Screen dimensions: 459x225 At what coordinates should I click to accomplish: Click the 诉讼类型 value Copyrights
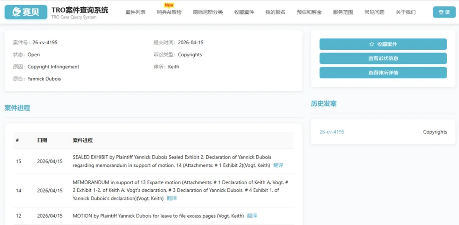[x=190, y=54]
